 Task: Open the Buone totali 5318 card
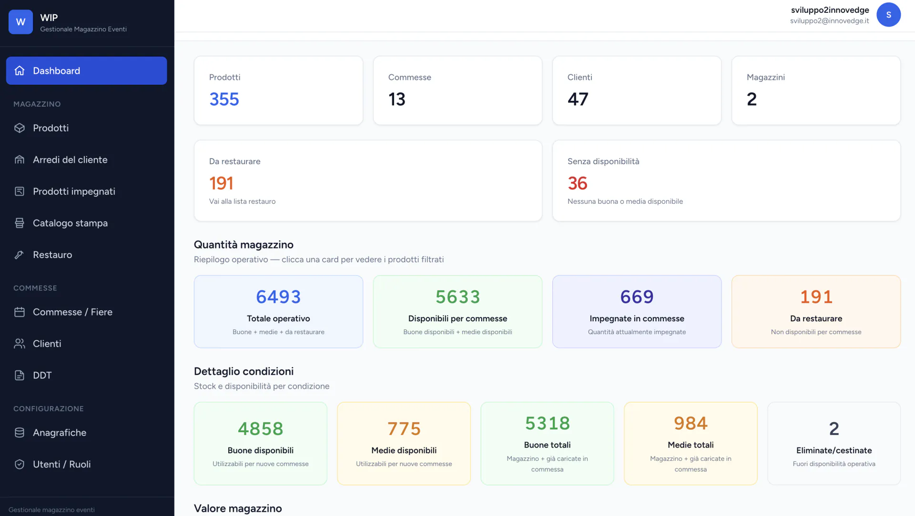tap(547, 444)
